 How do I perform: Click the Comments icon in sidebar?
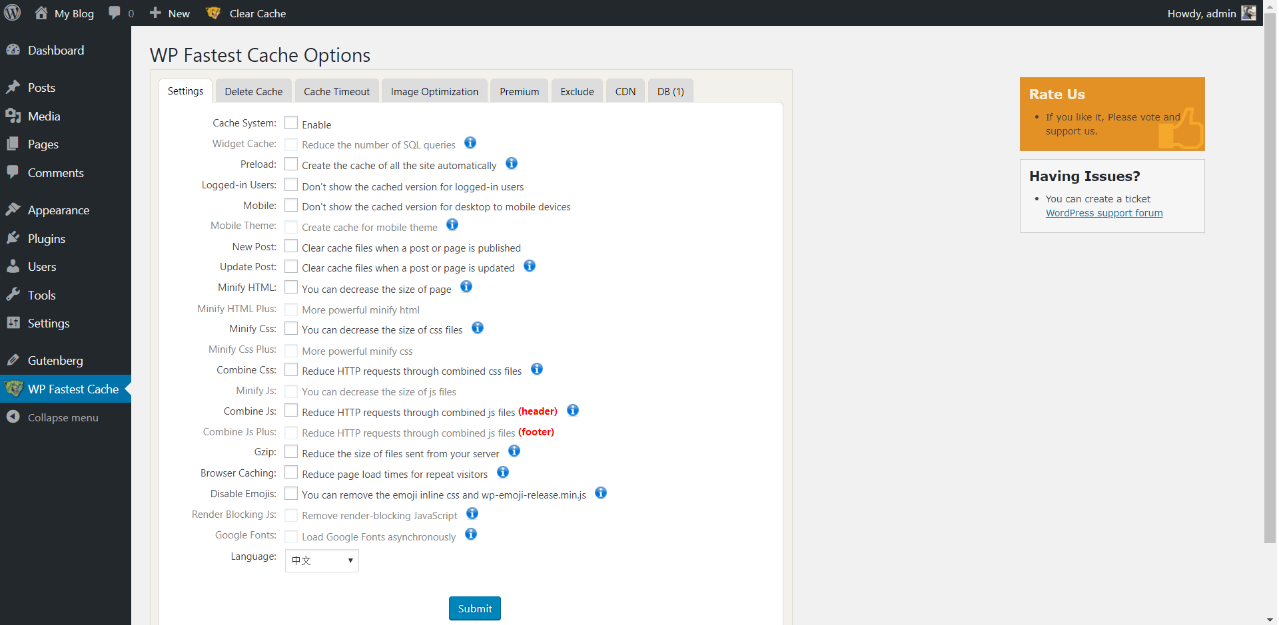pos(13,172)
